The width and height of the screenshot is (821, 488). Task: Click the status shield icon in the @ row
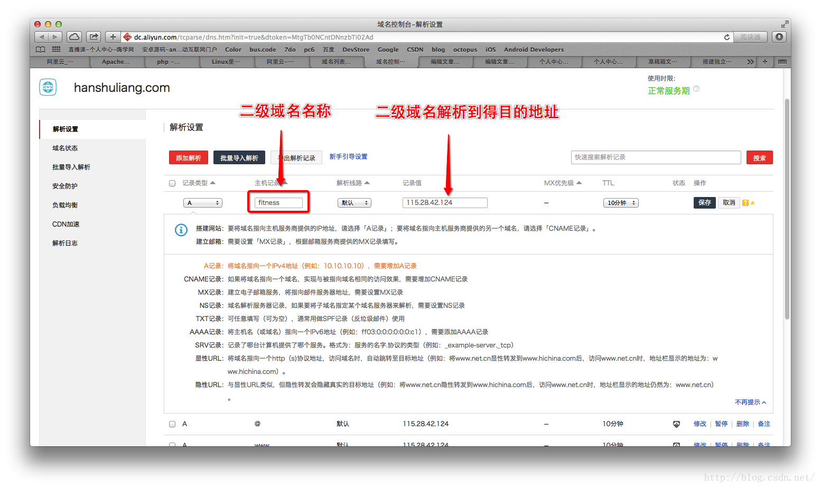[x=676, y=424]
